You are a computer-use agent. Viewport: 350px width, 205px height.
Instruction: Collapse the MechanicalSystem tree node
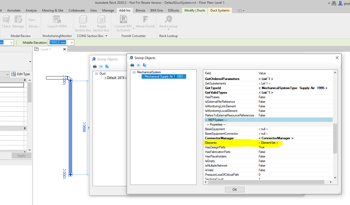point(134,72)
